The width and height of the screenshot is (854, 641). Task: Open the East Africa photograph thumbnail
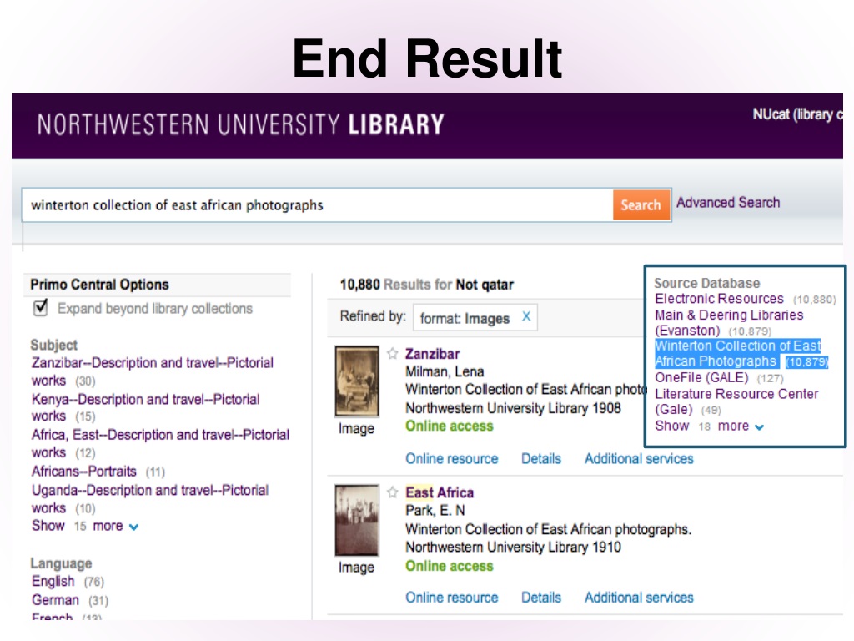(x=357, y=520)
